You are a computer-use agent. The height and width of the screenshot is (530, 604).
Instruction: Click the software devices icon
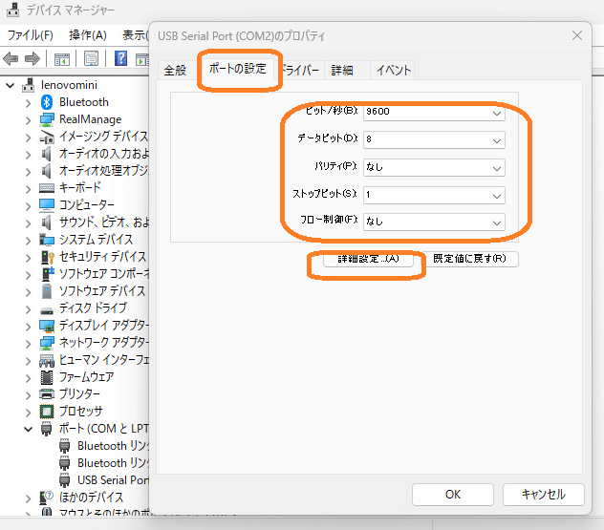click(x=47, y=291)
